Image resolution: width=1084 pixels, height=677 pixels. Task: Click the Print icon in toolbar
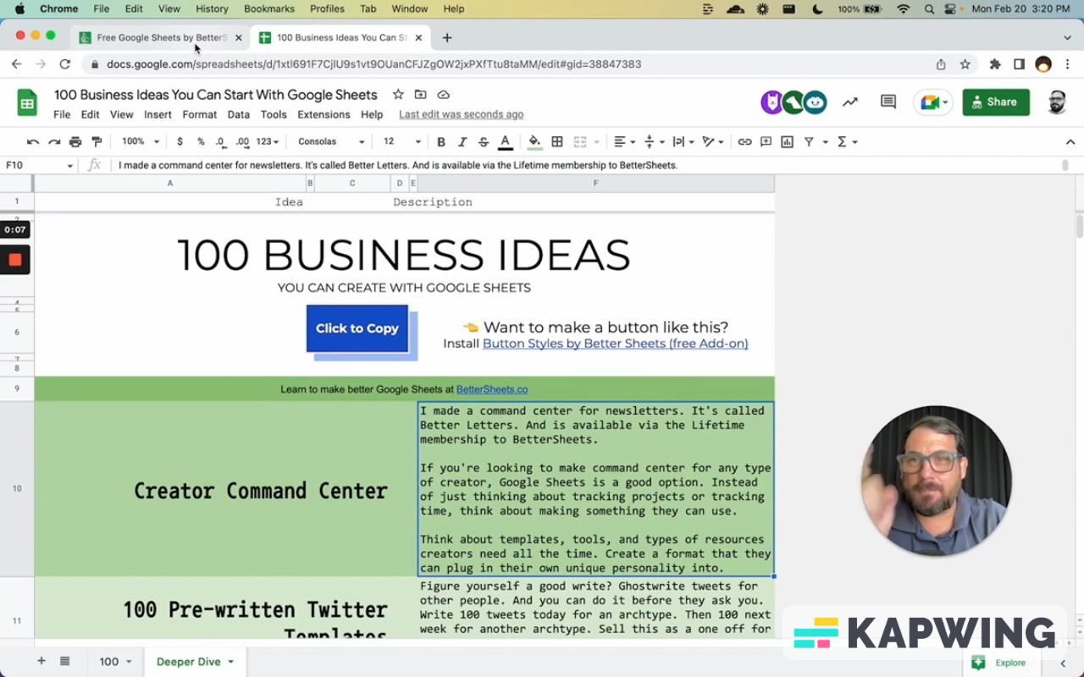tap(75, 142)
